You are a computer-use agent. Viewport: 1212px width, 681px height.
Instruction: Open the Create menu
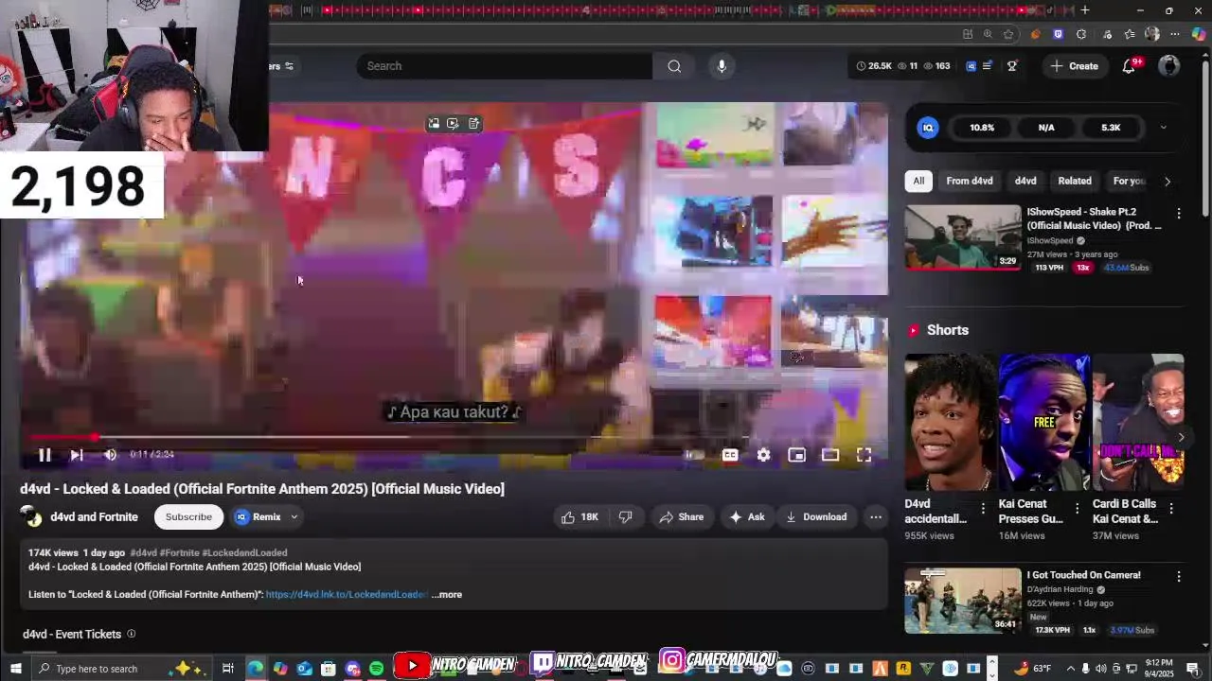tap(1075, 66)
